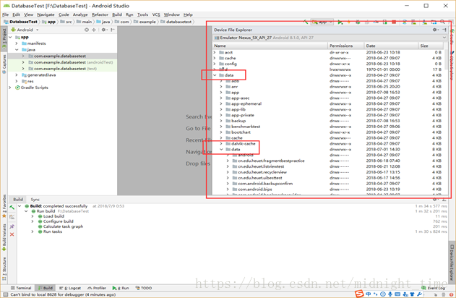Hide the Device File Explorer panel

click(x=444, y=30)
